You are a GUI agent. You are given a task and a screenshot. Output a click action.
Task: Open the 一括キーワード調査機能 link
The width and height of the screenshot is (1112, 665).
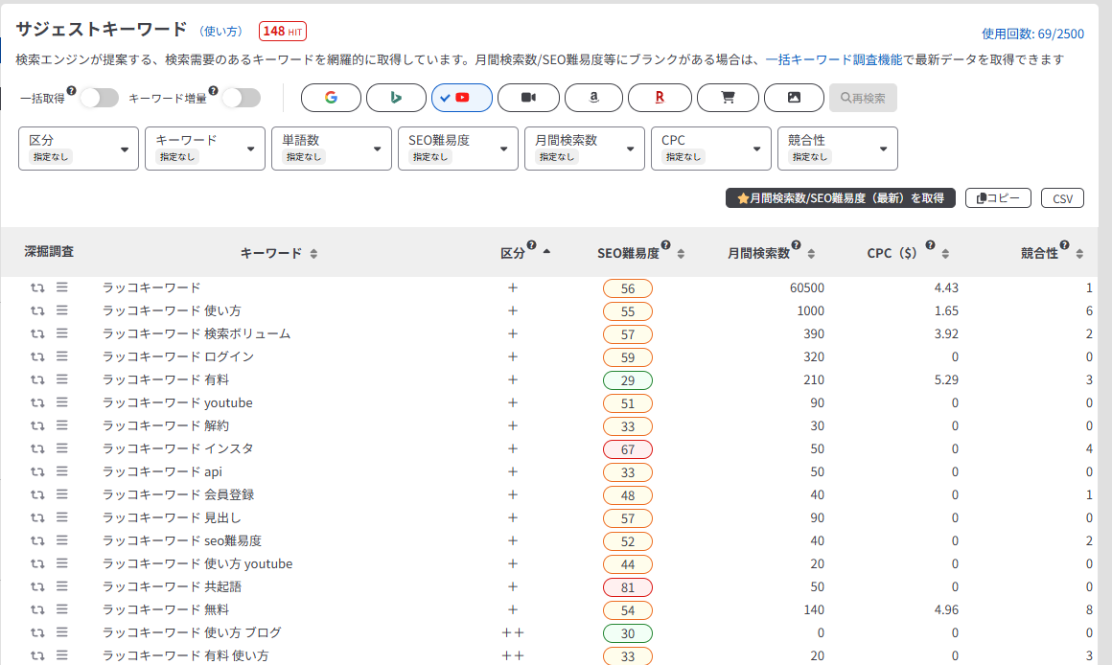point(833,59)
